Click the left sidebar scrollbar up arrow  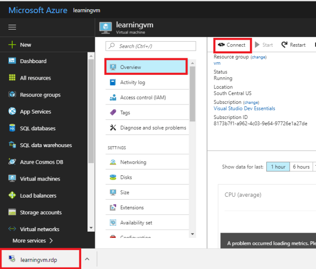coord(91,55)
